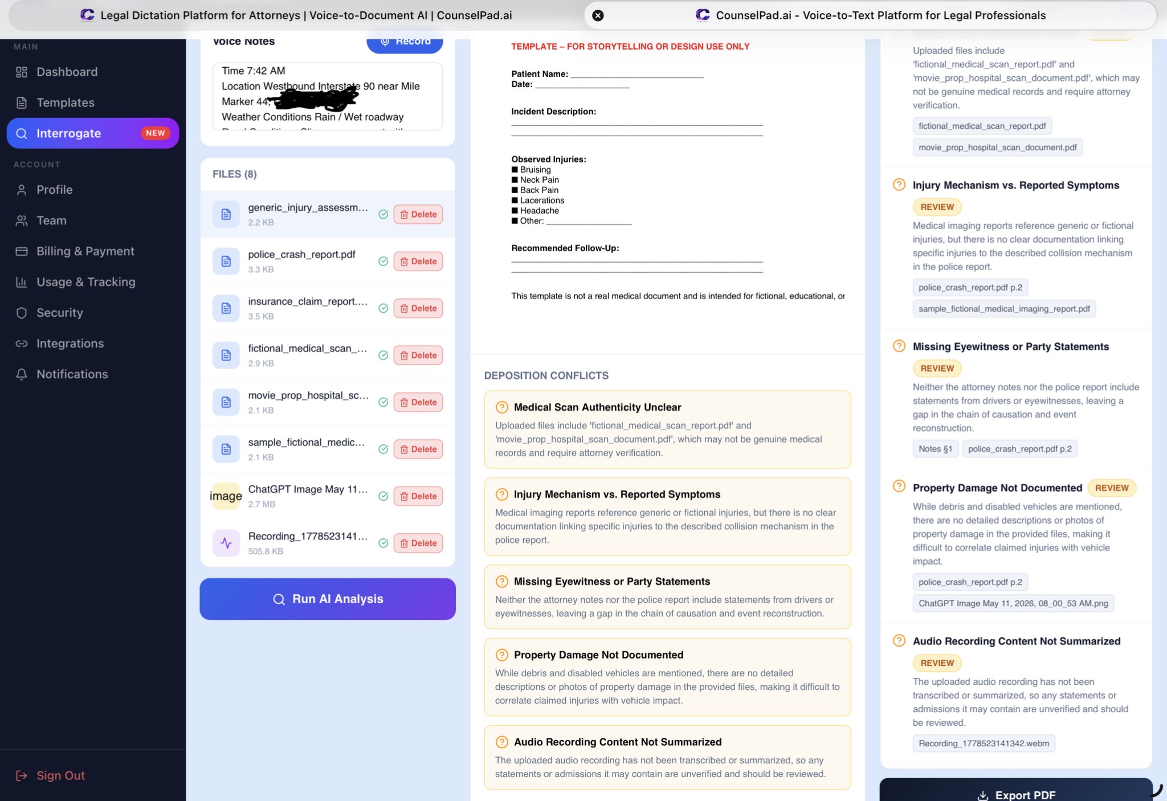Delete sample_fictional_medic file
This screenshot has height=801, width=1167.
pos(418,449)
